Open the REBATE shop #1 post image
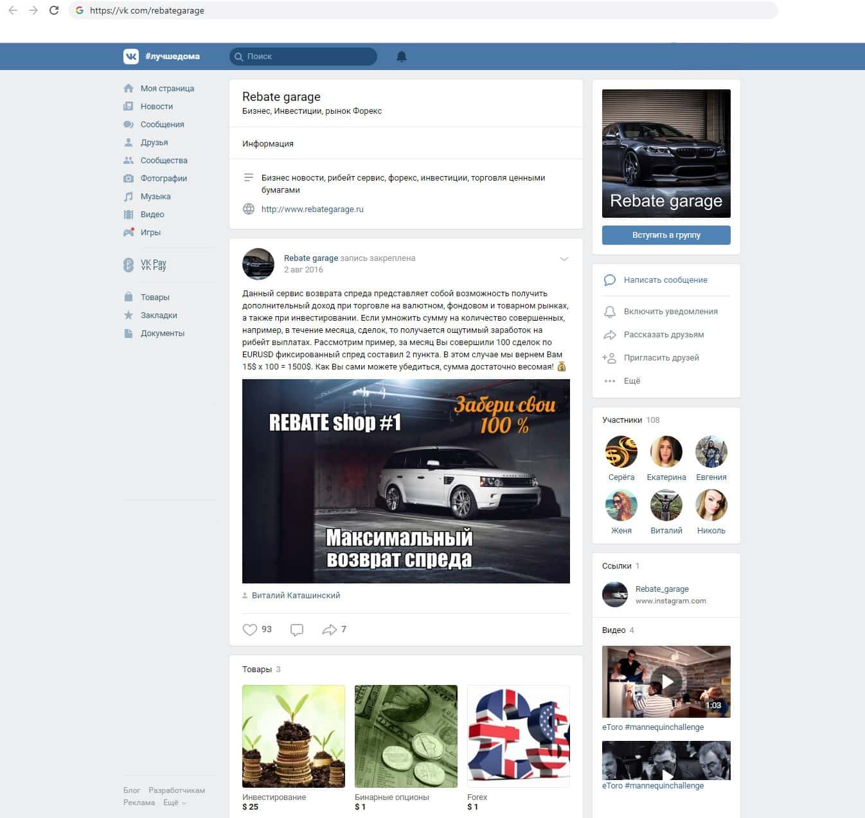This screenshot has width=865, height=818. [406, 481]
